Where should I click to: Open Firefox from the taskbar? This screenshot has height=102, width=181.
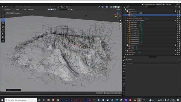pos(53,100)
